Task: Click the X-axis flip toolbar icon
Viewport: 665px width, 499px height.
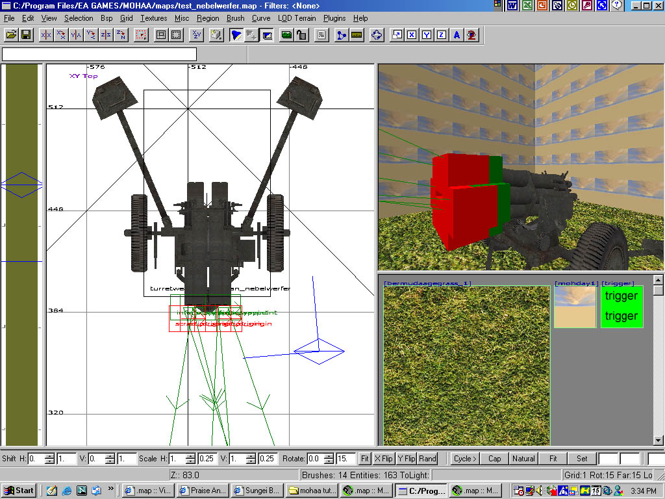Action: (45, 35)
